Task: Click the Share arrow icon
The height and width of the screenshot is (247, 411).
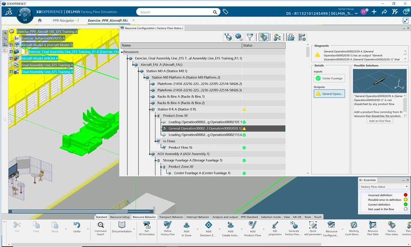Action: (384, 12)
